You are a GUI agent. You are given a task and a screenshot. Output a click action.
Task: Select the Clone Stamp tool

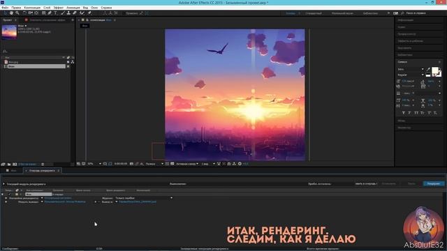click(68, 13)
